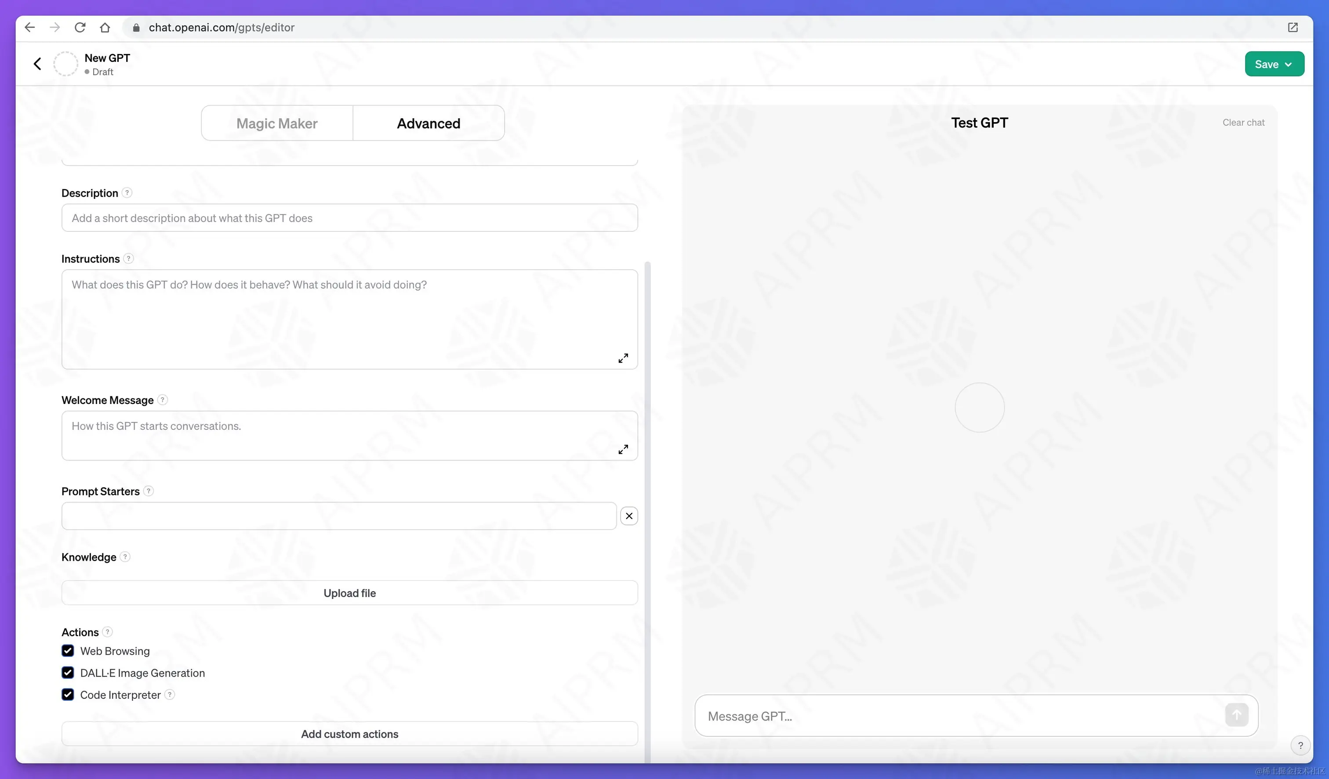The height and width of the screenshot is (779, 1329).
Task: Open the Description help tooltip
Action: pos(127,193)
